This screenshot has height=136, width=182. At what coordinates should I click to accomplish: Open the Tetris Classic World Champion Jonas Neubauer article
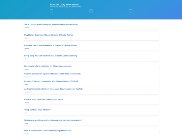[51, 25]
